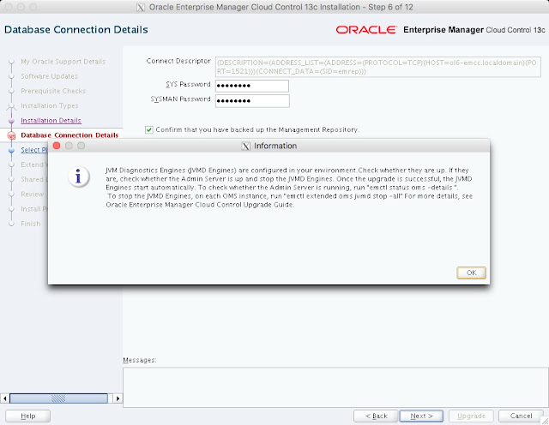Viewport: 549px width, 425px height.
Task: Click the sidebar scrollbar left arrow
Action: pos(5,398)
